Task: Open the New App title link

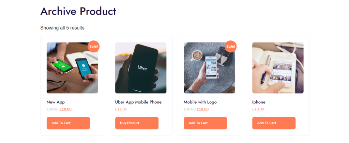Action: 56,102
